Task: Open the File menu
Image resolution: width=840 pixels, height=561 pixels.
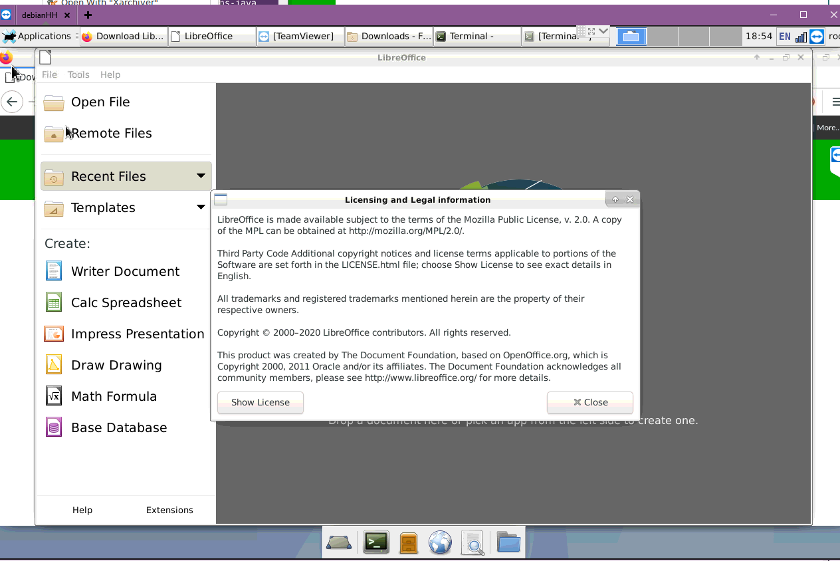Action: tap(49, 74)
